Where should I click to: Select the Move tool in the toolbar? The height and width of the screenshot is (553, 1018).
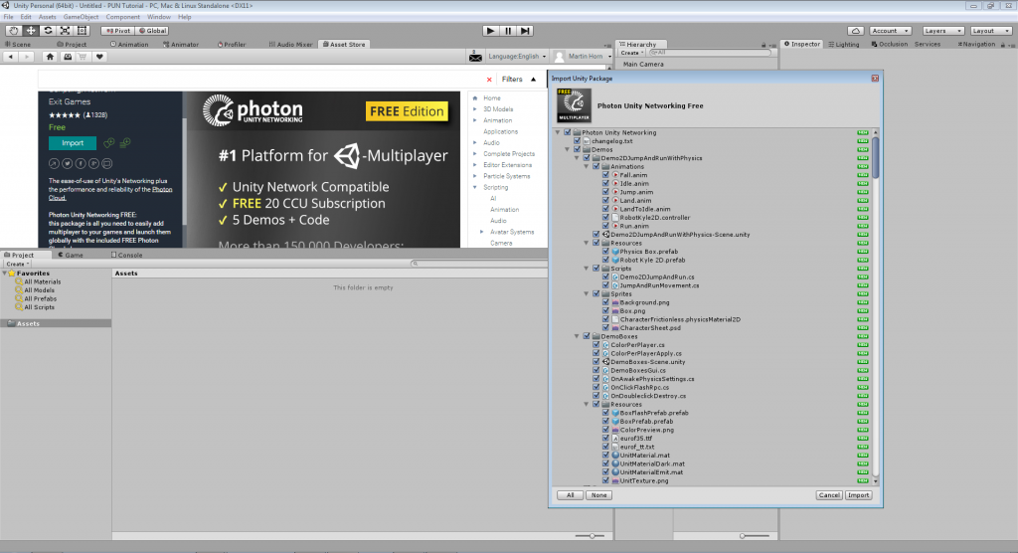click(x=31, y=31)
